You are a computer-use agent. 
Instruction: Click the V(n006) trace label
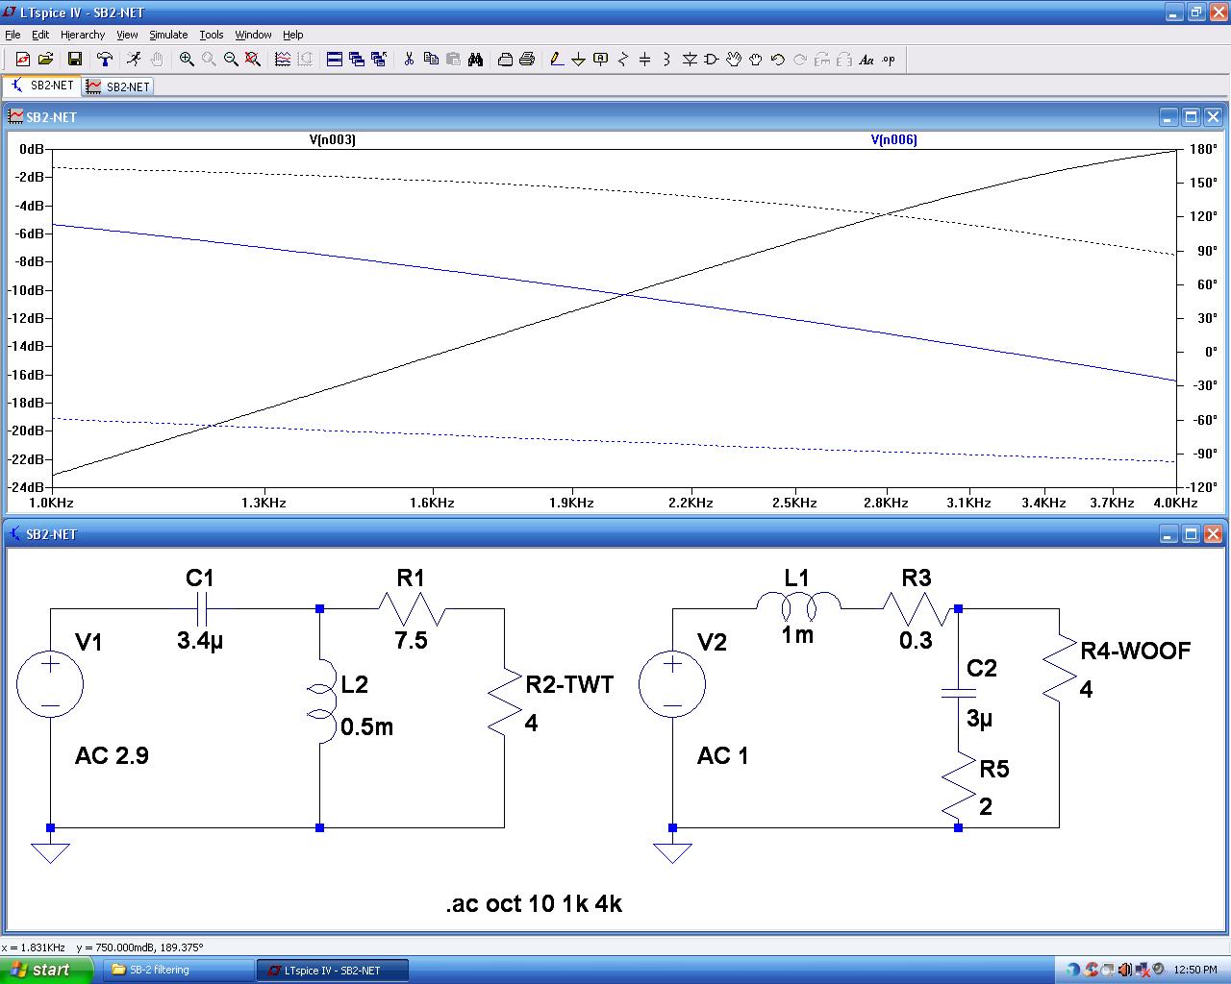(x=894, y=140)
